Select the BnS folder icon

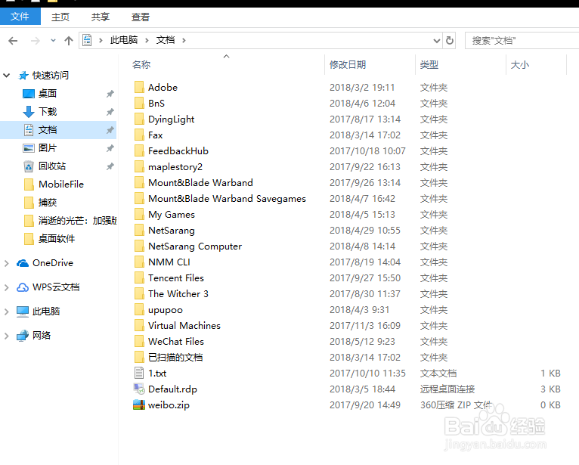(x=139, y=103)
